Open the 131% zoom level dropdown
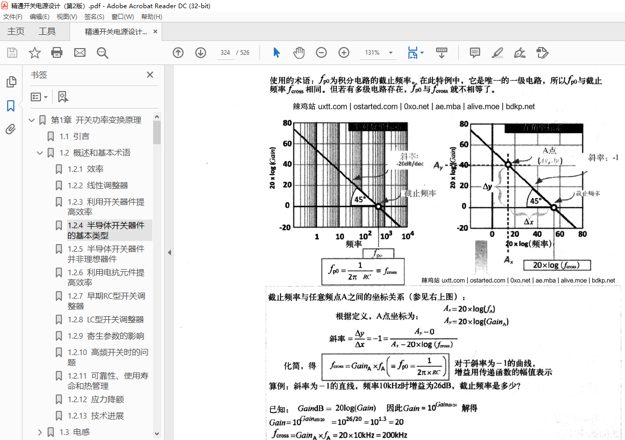The height and width of the screenshot is (440, 625). coord(391,53)
